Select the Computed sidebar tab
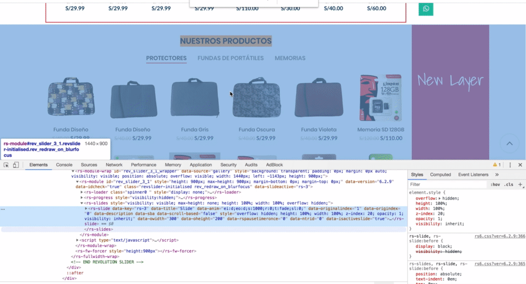This screenshot has width=526, height=284. (440, 175)
